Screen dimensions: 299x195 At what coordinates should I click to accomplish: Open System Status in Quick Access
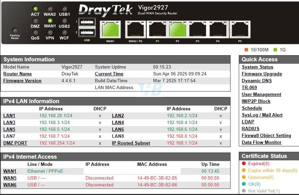pos(257,67)
